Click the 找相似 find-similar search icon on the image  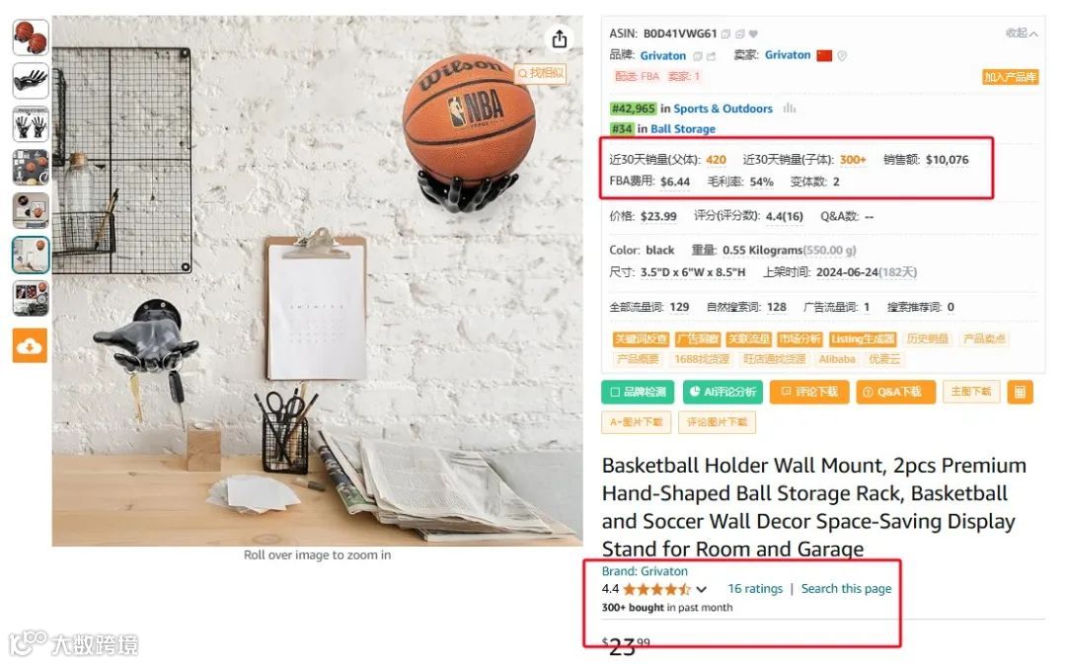click(541, 73)
